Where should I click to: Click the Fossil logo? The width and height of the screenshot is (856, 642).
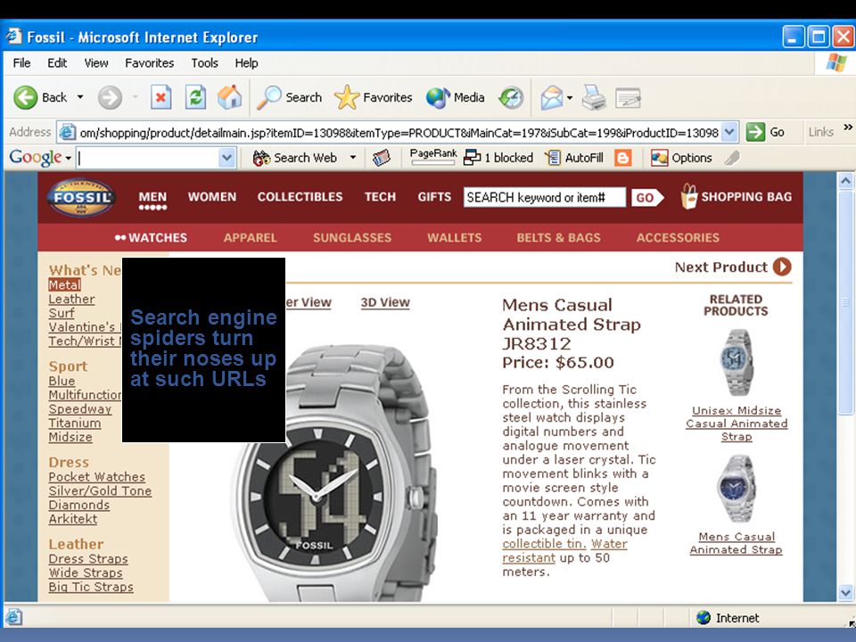(x=81, y=197)
